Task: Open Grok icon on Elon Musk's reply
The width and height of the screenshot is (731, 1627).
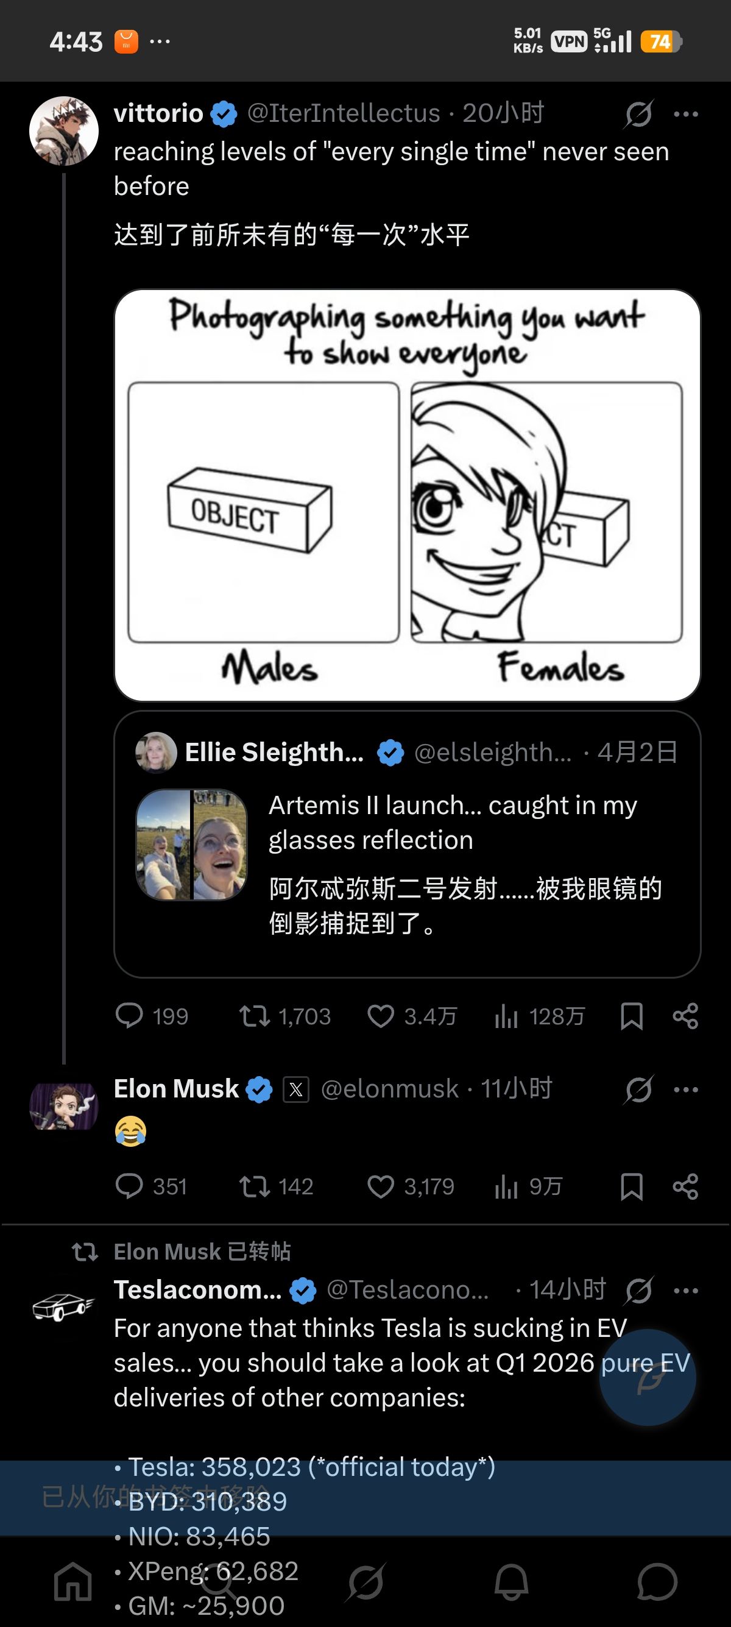Action: point(639,1090)
